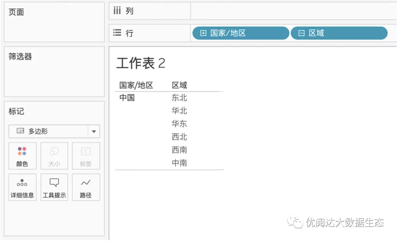Click the 工作表 2 sheet title
Viewport: 398px width, 241px height.
[141, 63]
